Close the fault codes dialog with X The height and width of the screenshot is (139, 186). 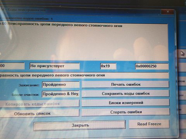[x=167, y=12]
